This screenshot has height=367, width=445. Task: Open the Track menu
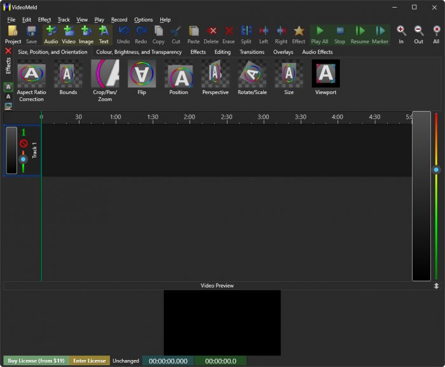[x=64, y=20]
